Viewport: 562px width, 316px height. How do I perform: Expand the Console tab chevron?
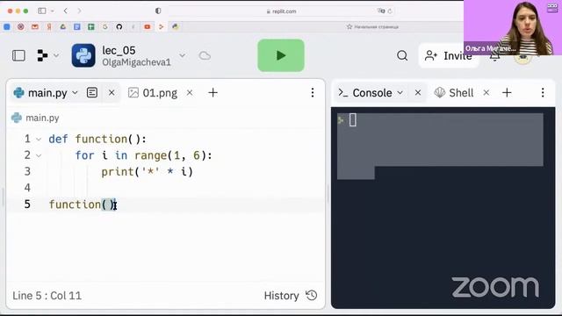[x=400, y=93]
